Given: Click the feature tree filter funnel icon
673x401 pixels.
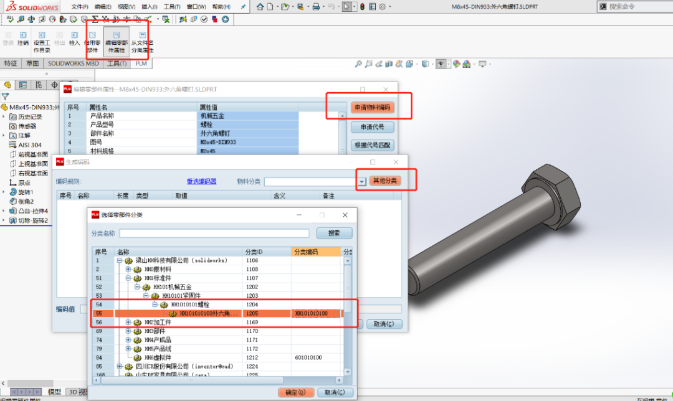Looking at the screenshot, I should 5,97.
